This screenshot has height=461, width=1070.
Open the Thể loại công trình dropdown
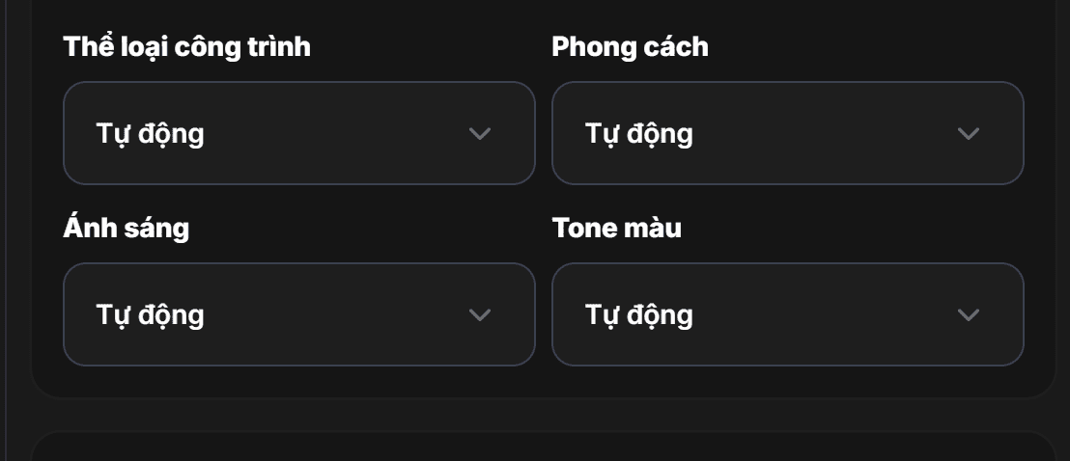298,133
